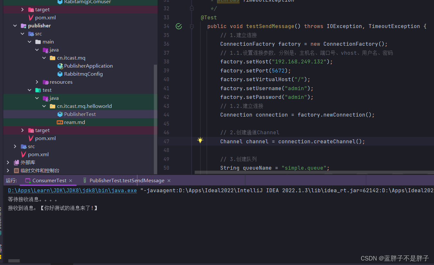Expand the resources folder
This screenshot has height=265, width=434.
[x=37, y=82]
